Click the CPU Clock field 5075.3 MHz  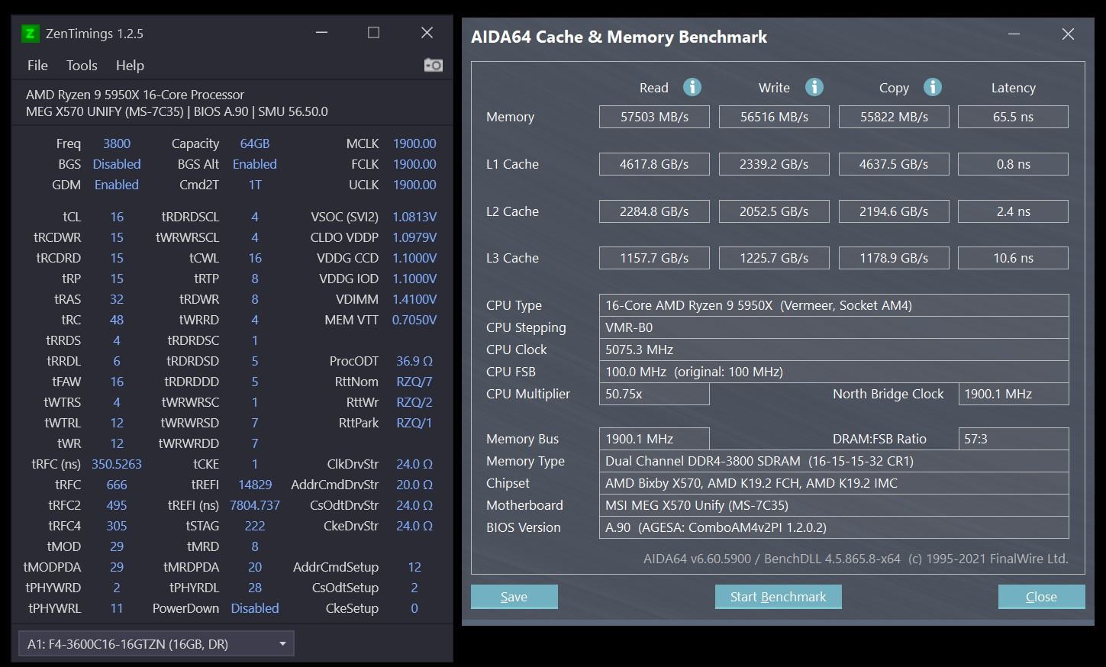[834, 350]
